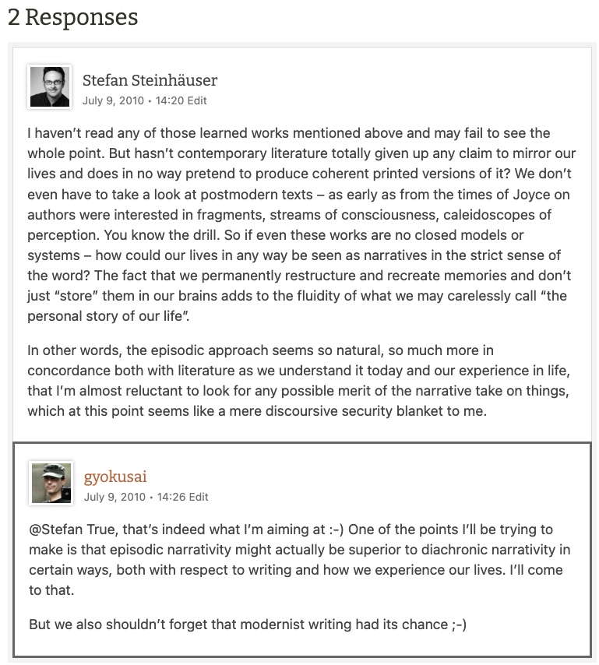Open the gyokusai author link
This screenshot has height=665, width=599.
[115, 477]
